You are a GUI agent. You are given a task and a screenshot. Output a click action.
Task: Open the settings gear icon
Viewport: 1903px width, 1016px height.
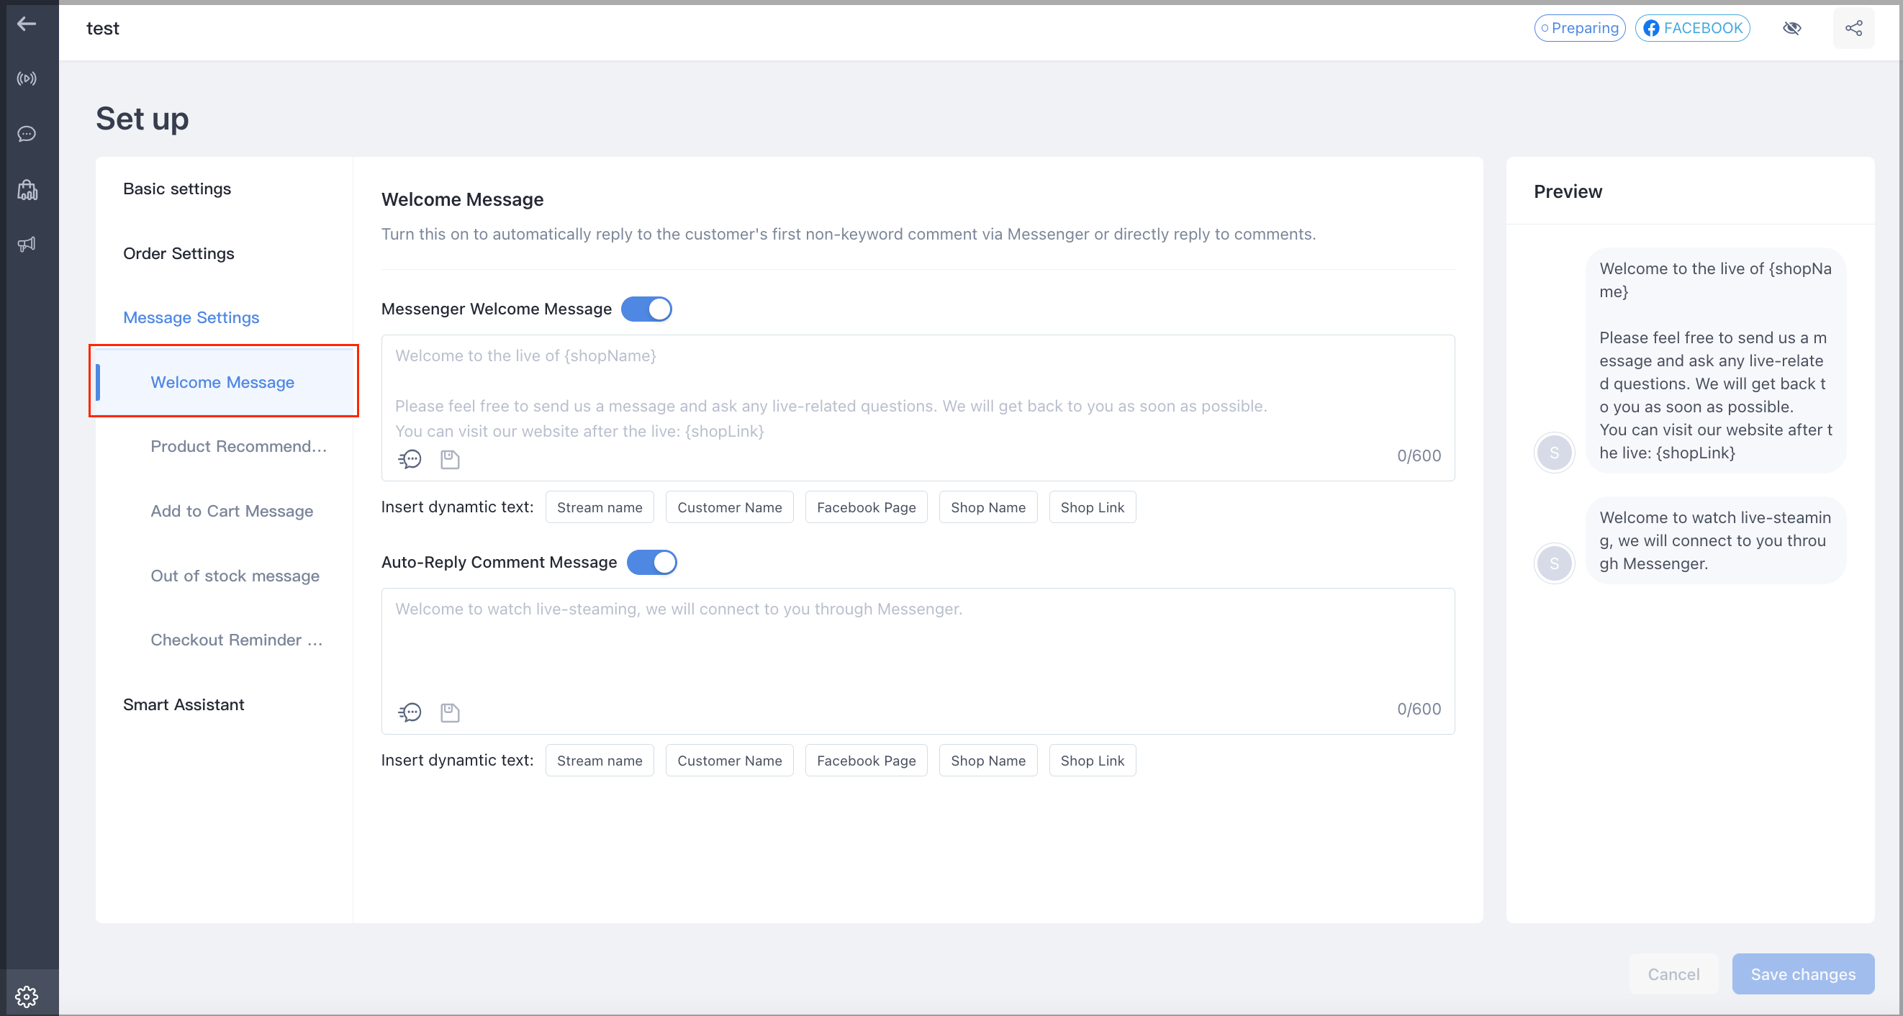[x=27, y=996]
